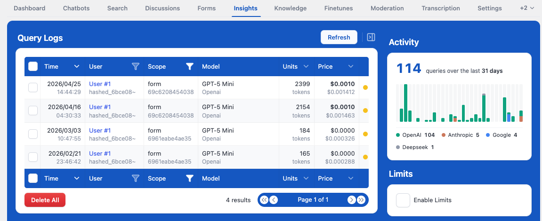Switch to the Chatbots tab

tap(76, 8)
